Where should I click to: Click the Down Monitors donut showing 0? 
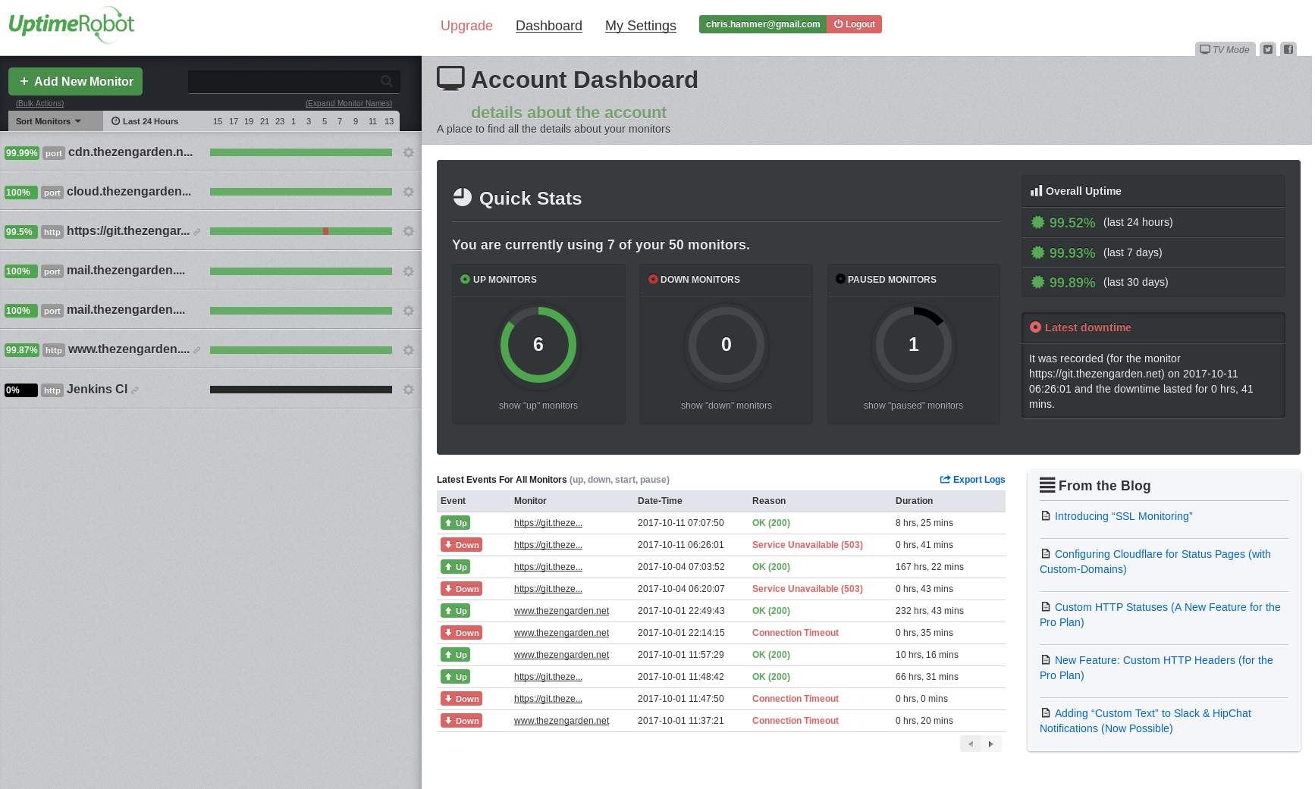tap(727, 345)
